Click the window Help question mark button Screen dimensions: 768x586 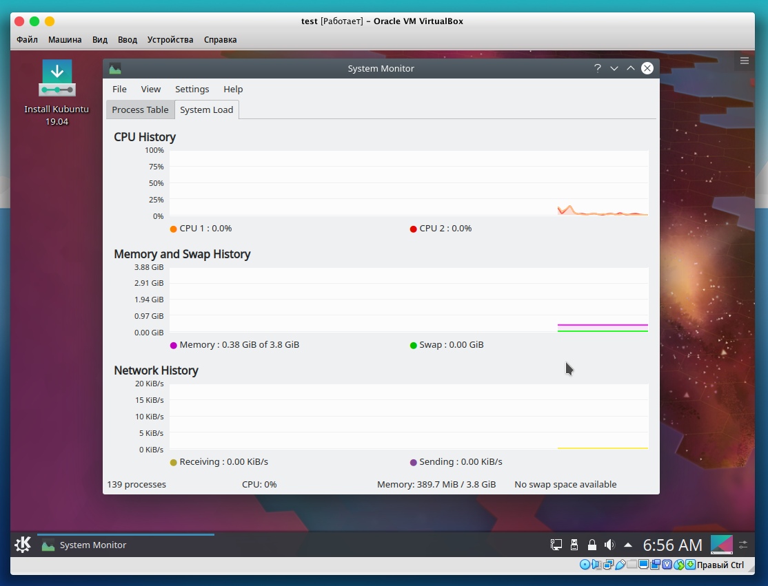coord(598,68)
